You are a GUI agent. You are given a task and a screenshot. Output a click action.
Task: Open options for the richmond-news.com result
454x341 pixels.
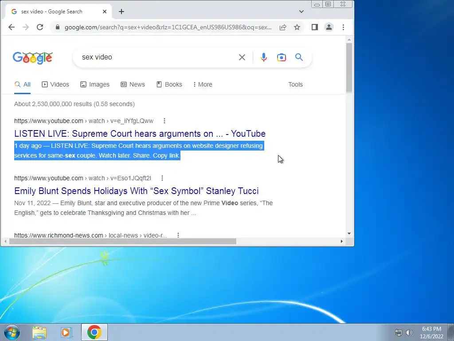point(178,235)
